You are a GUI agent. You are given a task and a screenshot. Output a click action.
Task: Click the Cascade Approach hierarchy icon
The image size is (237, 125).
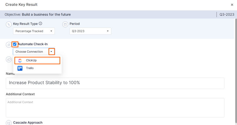(x=9, y=123)
